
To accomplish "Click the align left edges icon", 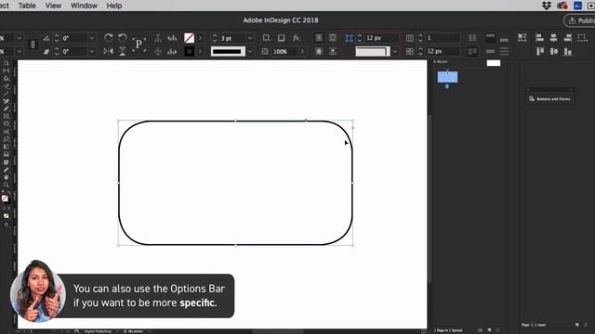I will [539, 37].
